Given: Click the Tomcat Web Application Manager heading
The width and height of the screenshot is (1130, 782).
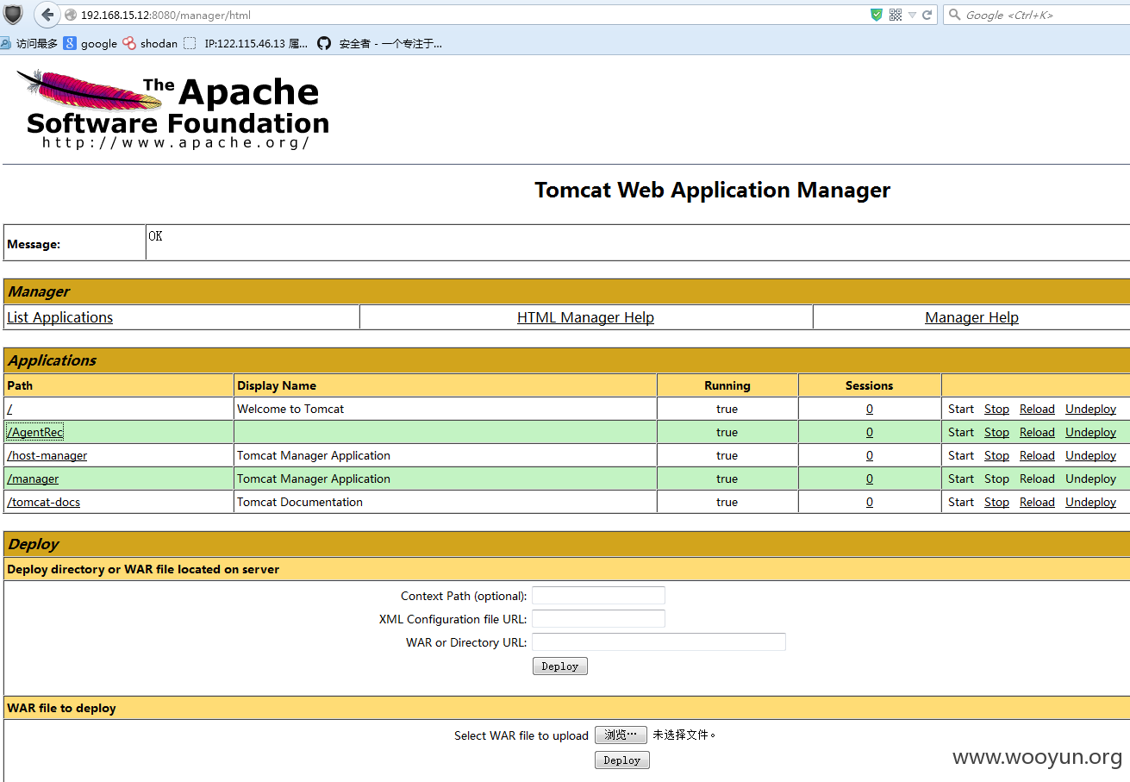Looking at the screenshot, I should [x=712, y=190].
